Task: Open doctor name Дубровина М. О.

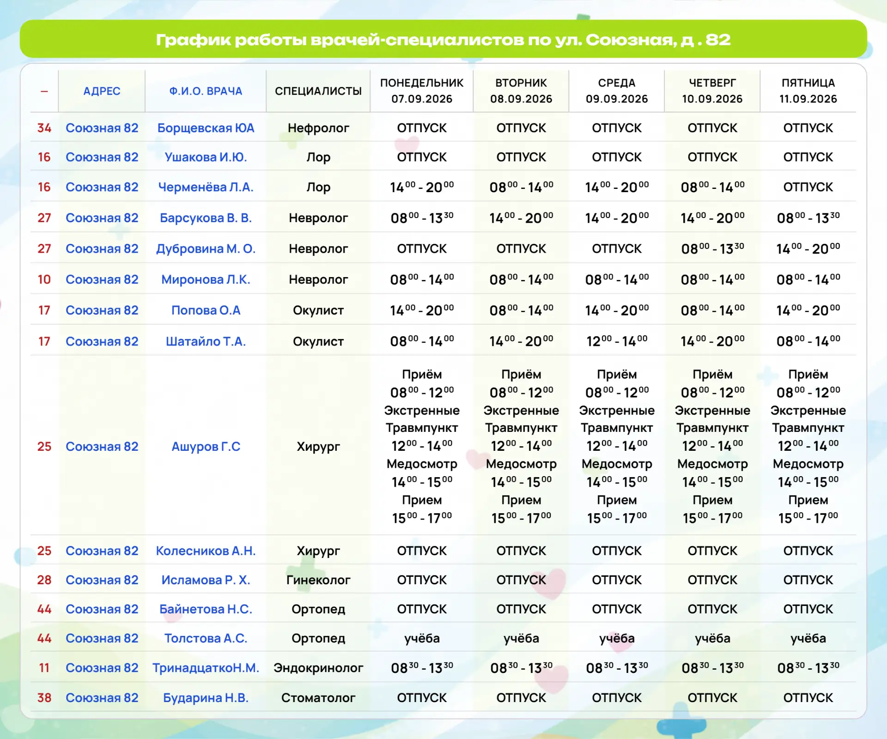Action: [x=206, y=248]
